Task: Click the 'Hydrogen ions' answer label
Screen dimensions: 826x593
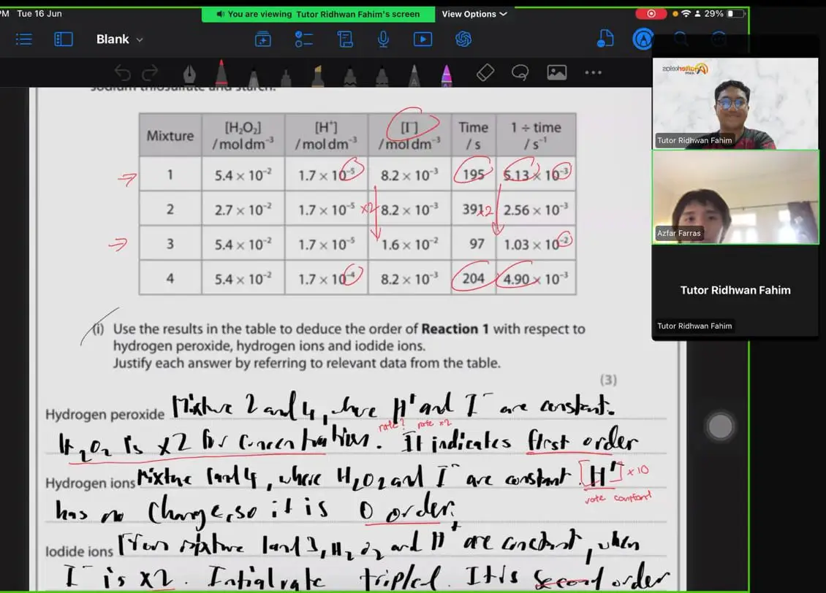Action: pyautogui.click(x=90, y=483)
